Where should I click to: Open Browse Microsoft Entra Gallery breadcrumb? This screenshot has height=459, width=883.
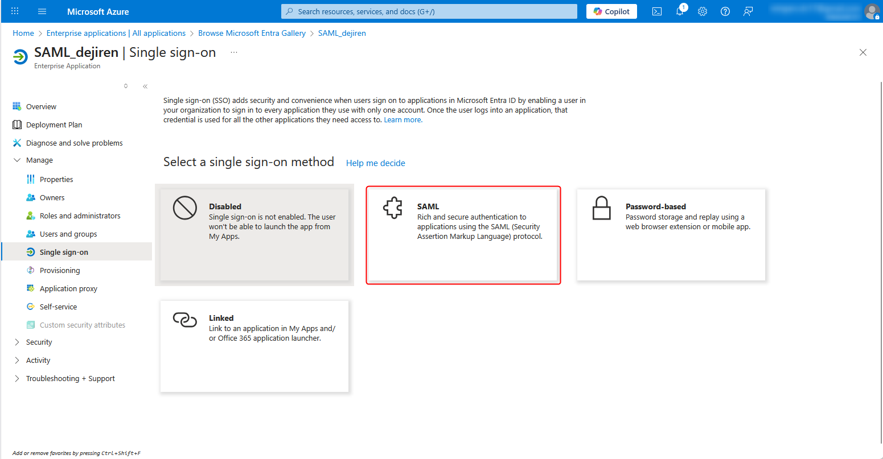point(252,33)
